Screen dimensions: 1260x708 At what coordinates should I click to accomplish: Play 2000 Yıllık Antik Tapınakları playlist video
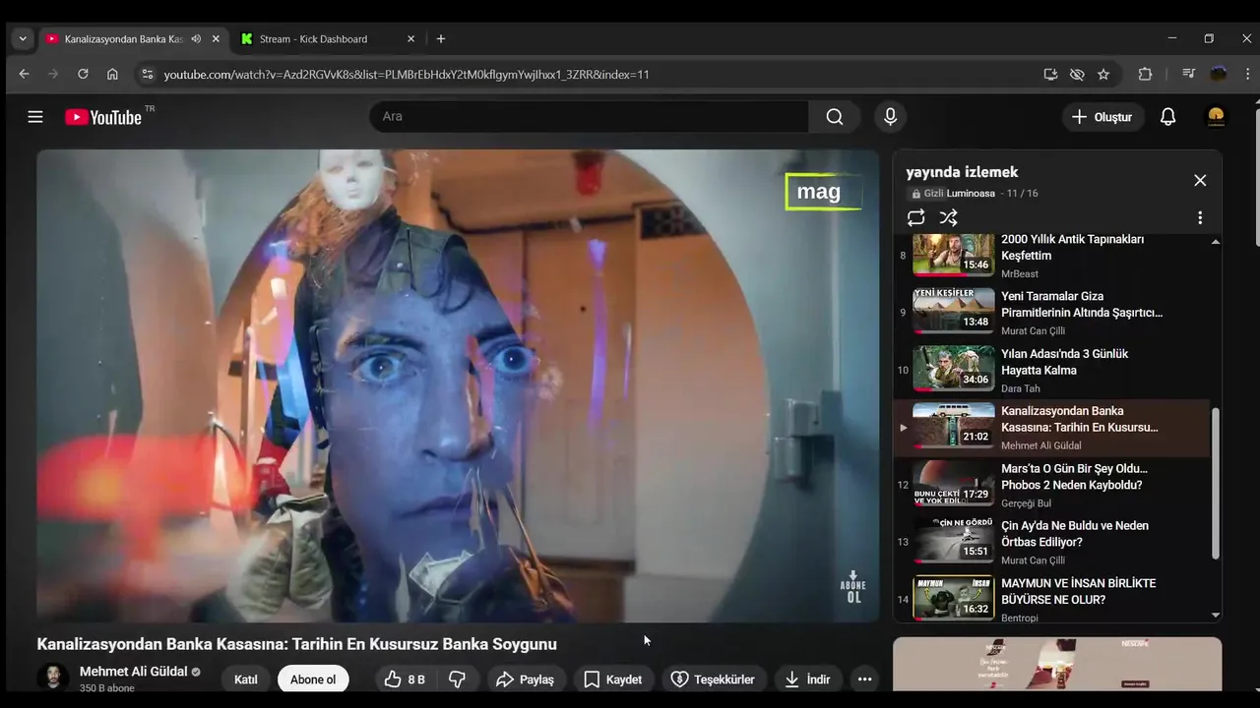[1053, 256]
